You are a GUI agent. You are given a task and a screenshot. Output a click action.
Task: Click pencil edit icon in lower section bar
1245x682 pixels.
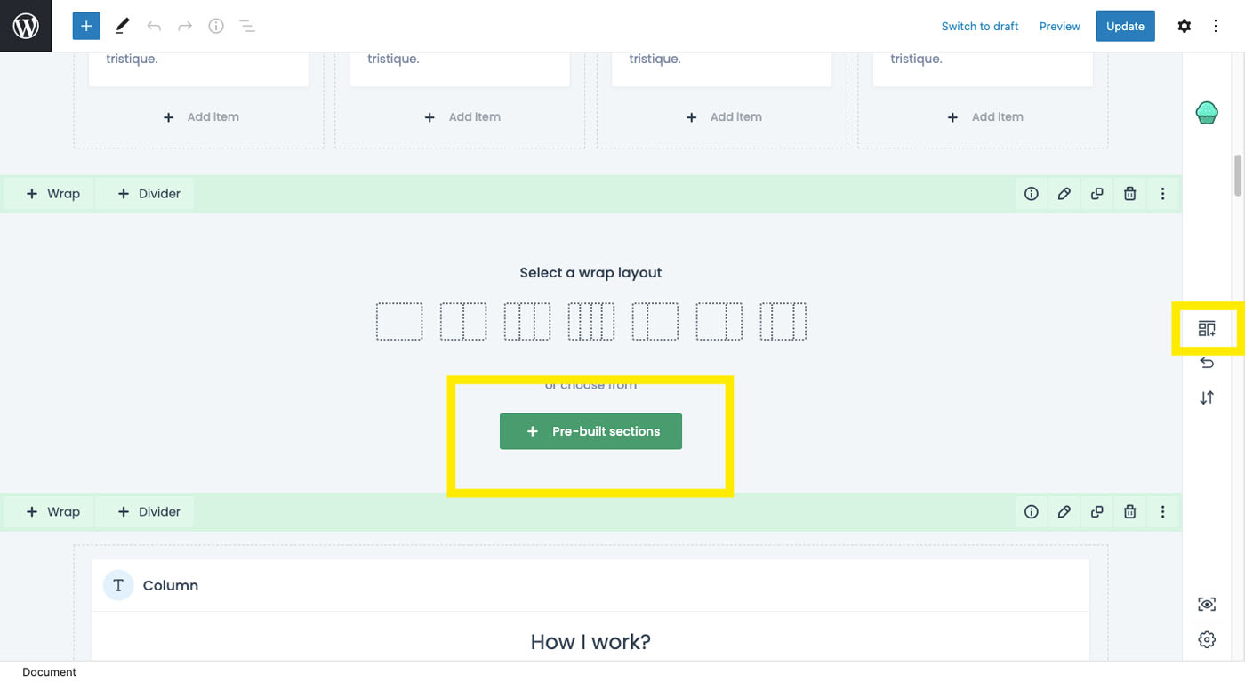[x=1064, y=512]
